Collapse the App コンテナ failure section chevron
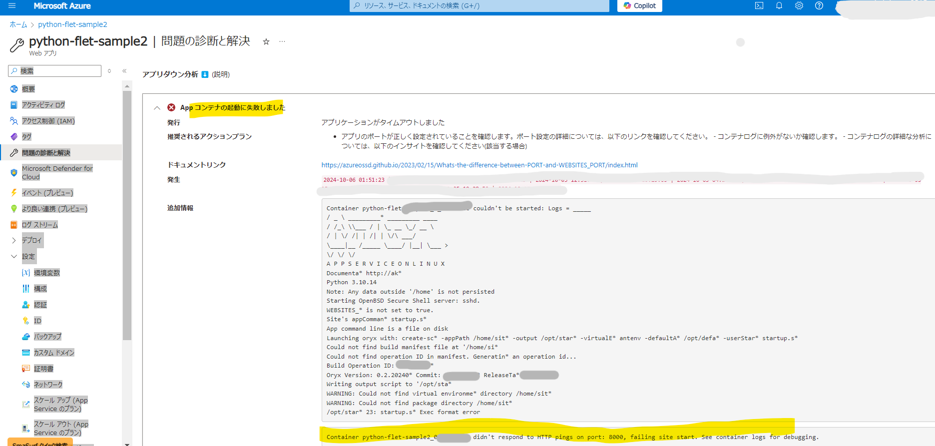 157,108
